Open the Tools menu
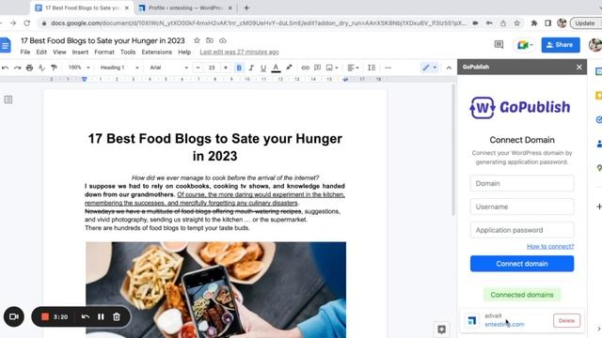Image resolution: width=602 pixels, height=338 pixels. (x=128, y=53)
